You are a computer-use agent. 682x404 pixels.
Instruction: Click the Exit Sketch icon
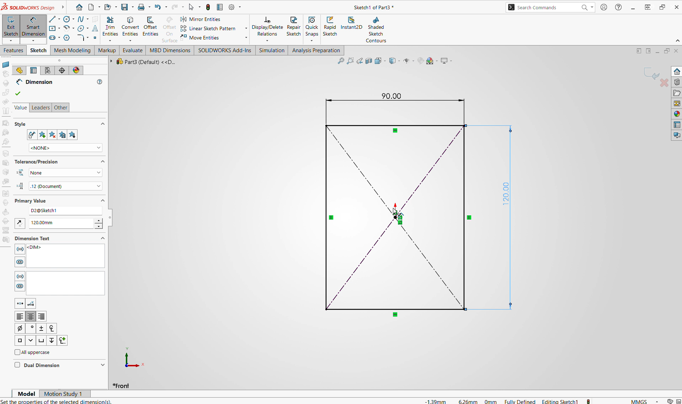click(x=11, y=26)
